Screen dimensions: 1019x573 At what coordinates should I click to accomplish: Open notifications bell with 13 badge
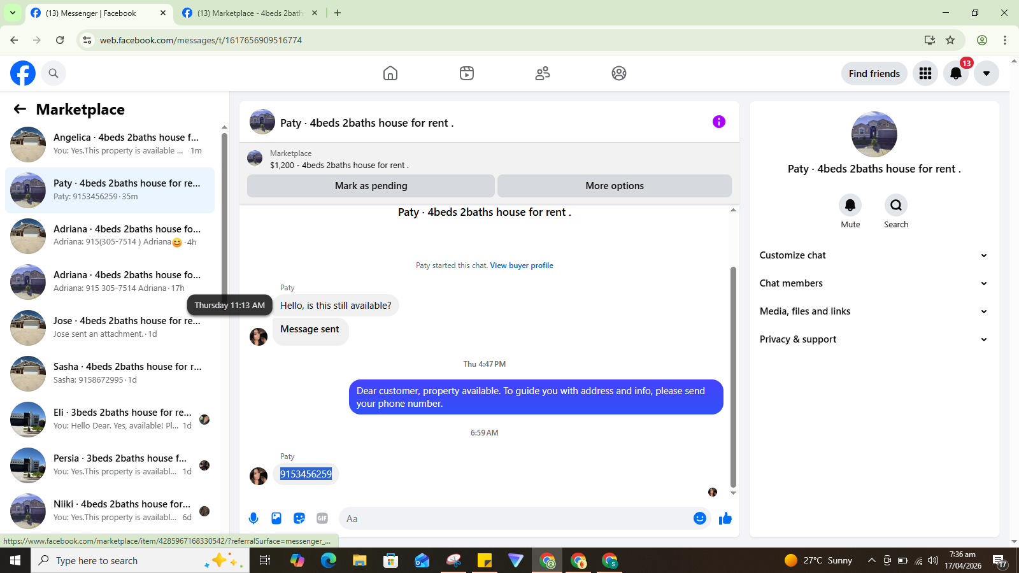956,73
